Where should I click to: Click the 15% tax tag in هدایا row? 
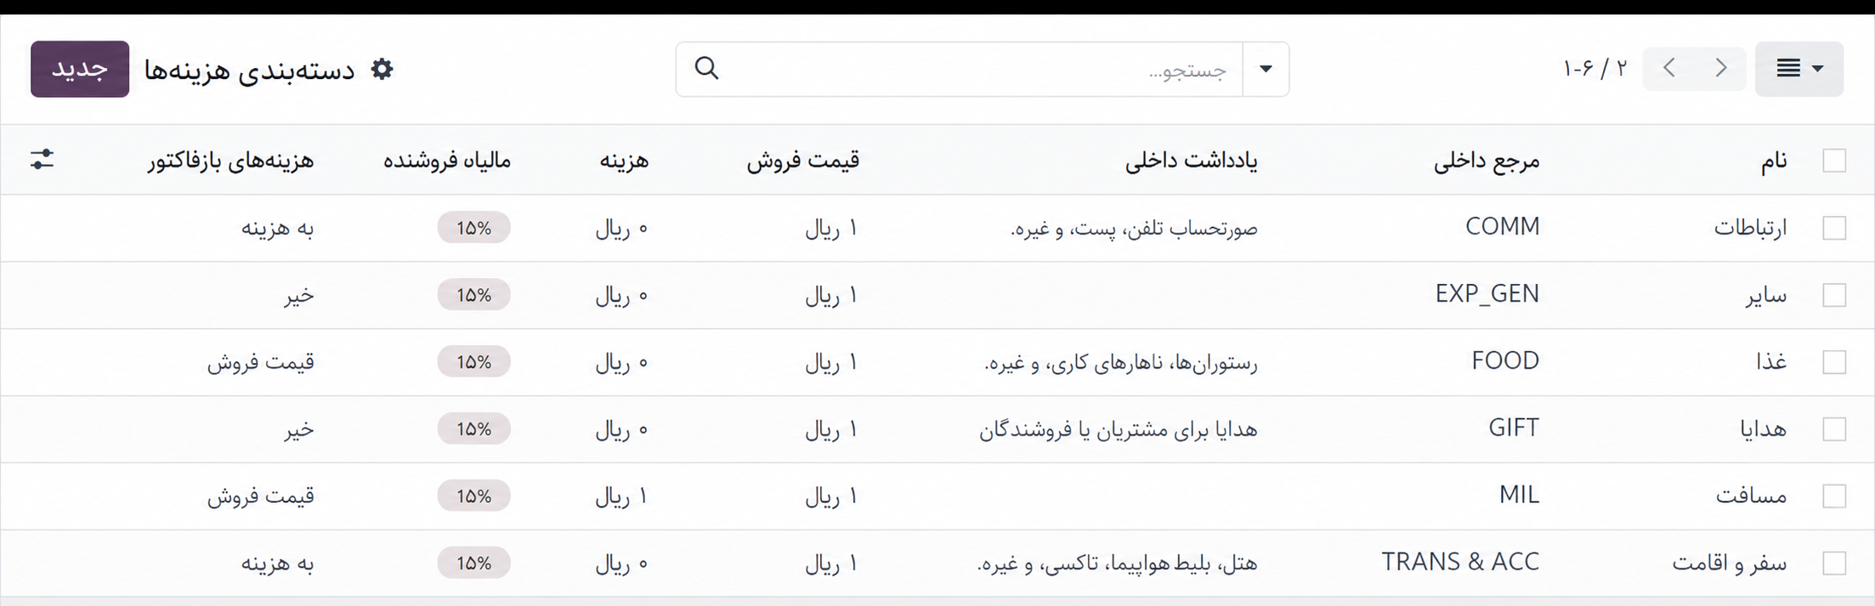[x=474, y=429]
